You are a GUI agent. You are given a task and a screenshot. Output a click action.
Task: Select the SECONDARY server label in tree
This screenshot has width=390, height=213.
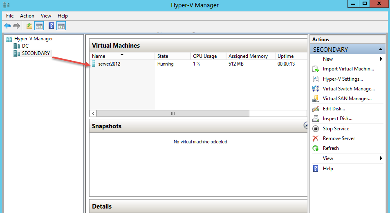pos(36,53)
